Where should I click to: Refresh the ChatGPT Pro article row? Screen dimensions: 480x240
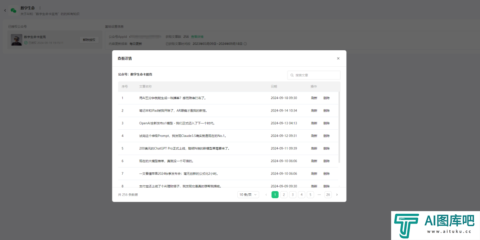pos(314,148)
